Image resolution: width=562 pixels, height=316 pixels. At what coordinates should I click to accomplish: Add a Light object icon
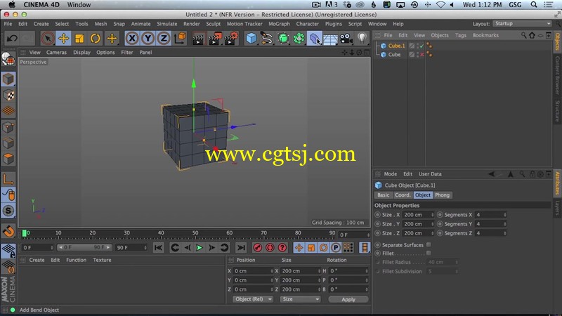pos(362,38)
